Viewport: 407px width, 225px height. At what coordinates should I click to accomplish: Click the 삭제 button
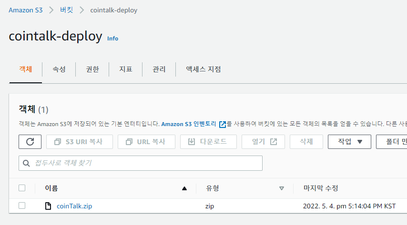pyautogui.click(x=306, y=142)
